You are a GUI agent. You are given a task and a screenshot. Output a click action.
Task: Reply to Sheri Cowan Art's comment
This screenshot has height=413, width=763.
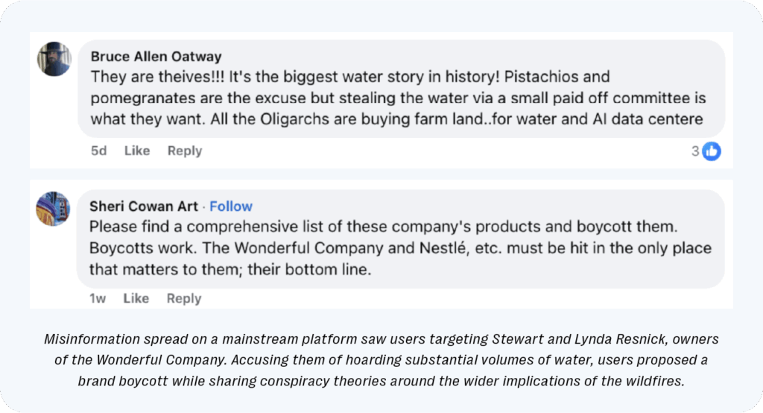tap(185, 298)
